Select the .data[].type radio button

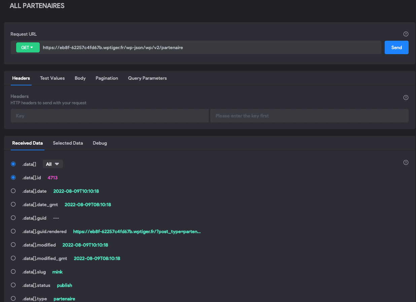(x=13, y=299)
